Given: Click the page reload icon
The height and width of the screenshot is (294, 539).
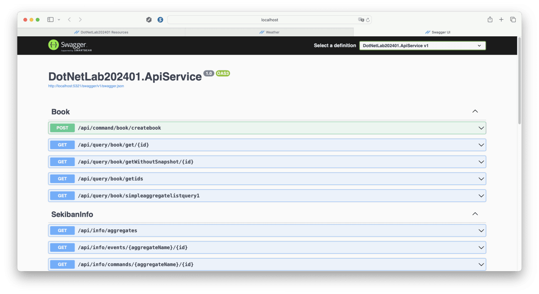Looking at the screenshot, I should tap(368, 20).
